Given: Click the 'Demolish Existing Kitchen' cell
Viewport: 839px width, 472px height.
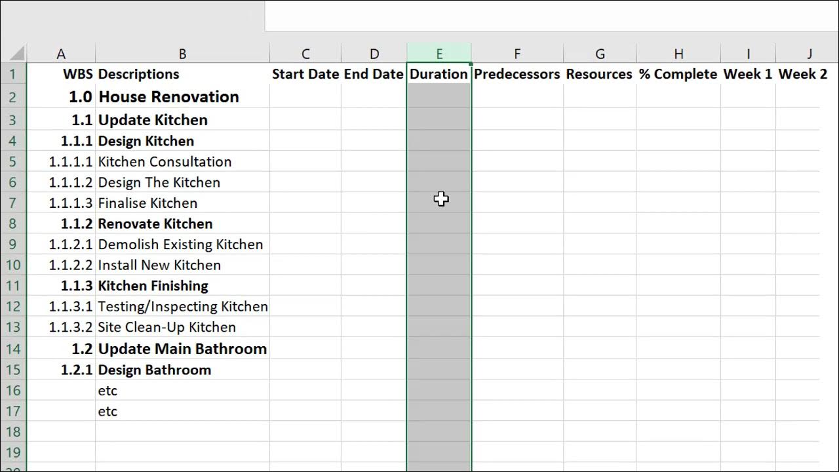Looking at the screenshot, I should coord(180,245).
